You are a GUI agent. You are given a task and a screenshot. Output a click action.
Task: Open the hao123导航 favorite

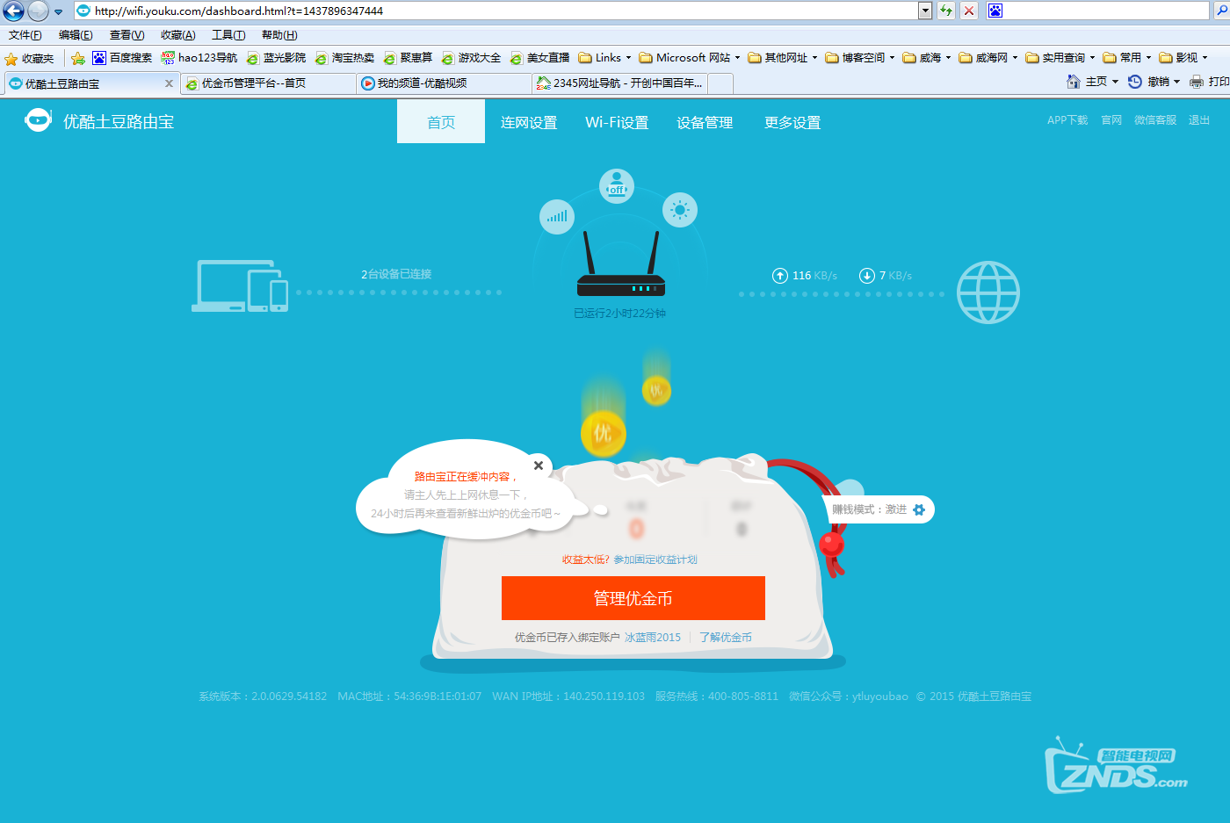click(199, 58)
